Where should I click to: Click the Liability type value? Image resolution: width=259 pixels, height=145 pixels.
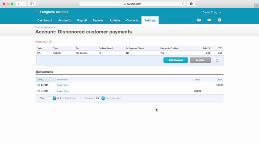tap(57, 53)
